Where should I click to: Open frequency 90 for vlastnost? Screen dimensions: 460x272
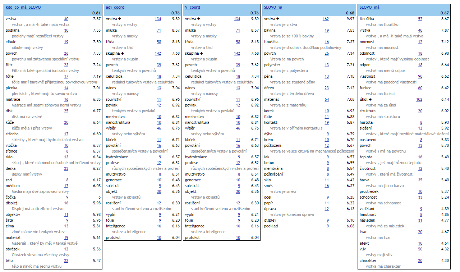(x=420, y=76)
